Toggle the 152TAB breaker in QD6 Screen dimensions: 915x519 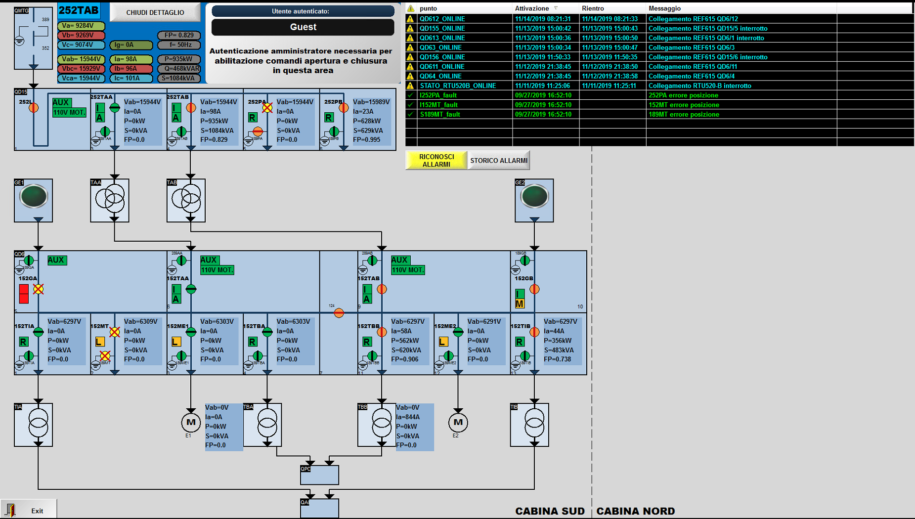coord(382,289)
